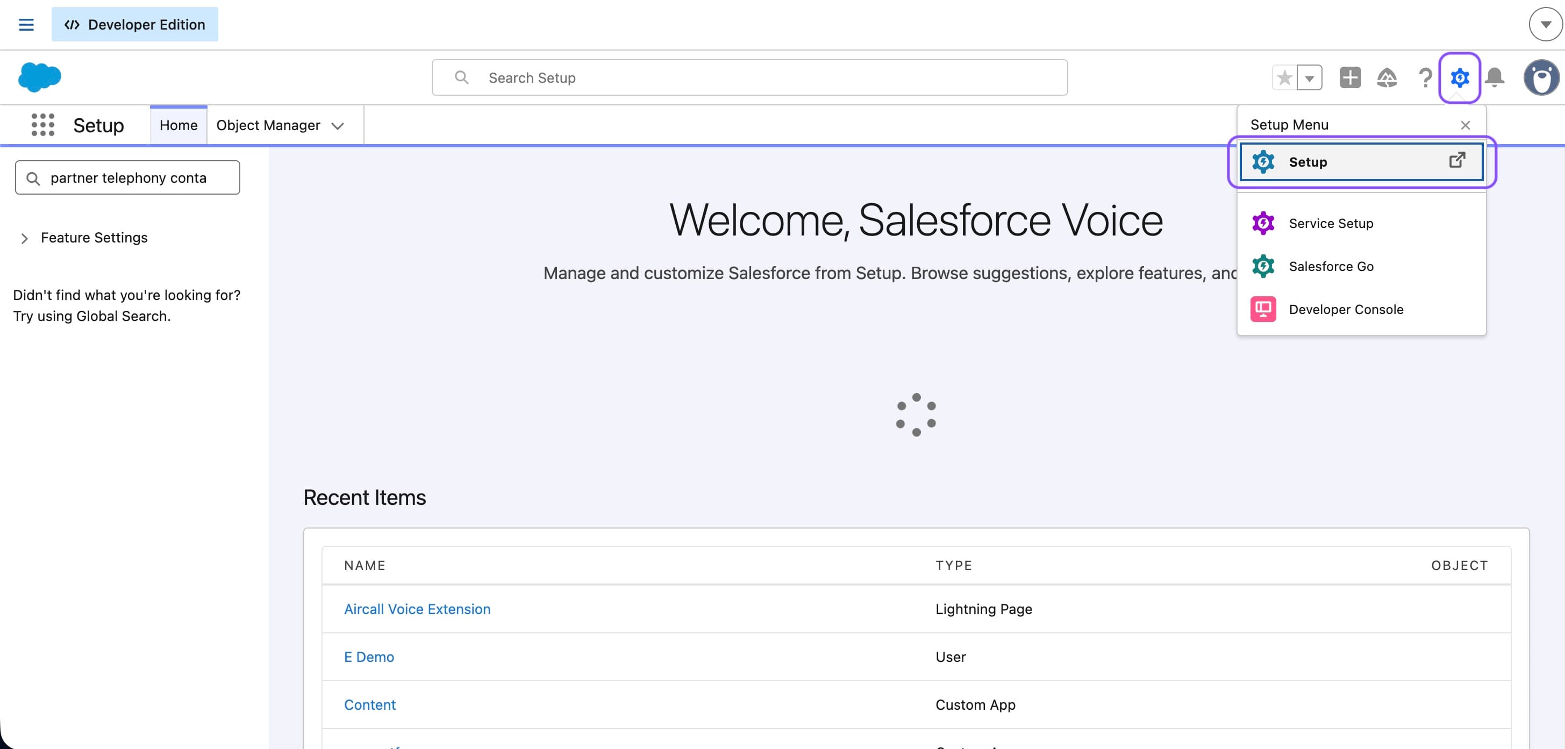Choose Salesforce Go in the menu
The height and width of the screenshot is (749, 1565).
[1361, 266]
